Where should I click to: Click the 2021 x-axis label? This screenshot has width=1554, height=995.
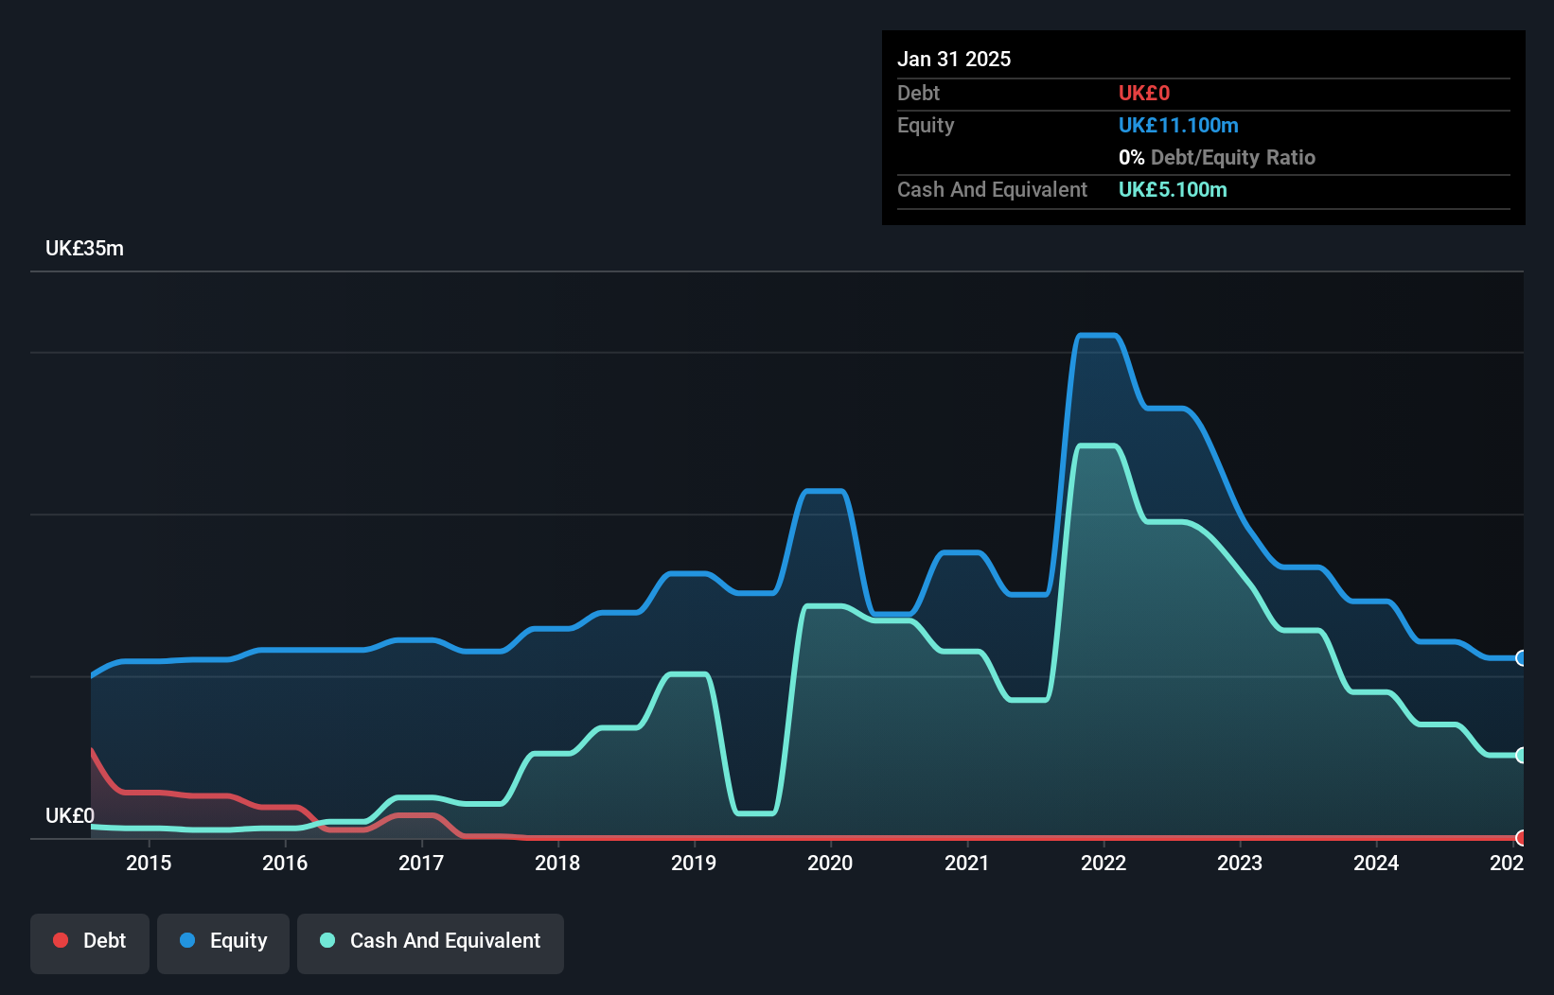click(967, 863)
